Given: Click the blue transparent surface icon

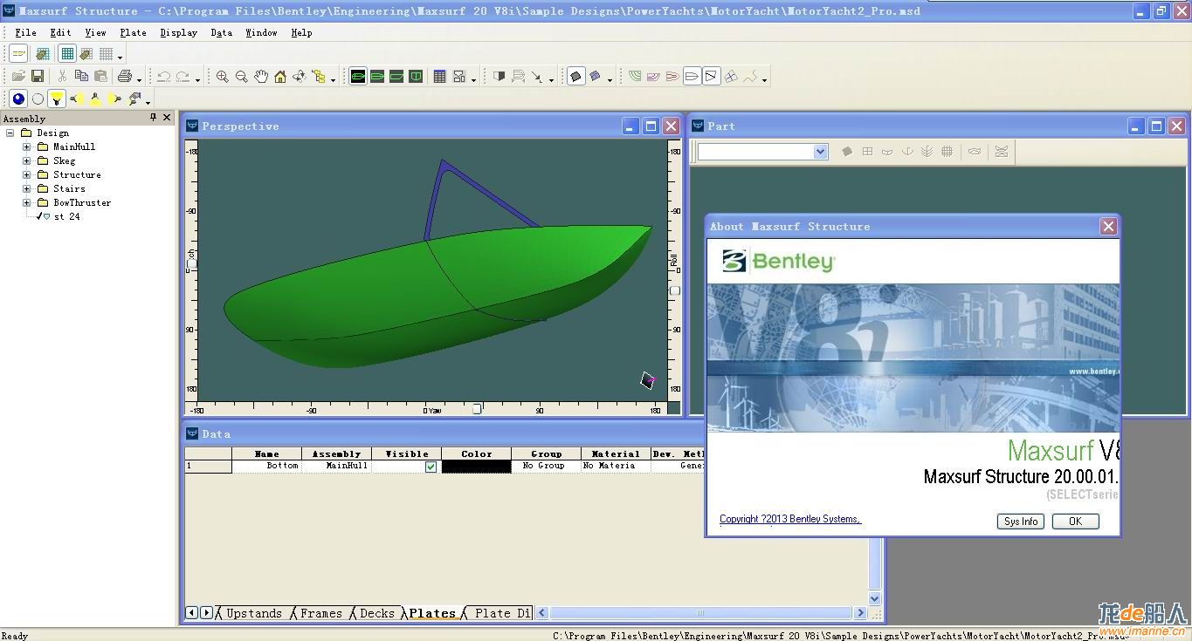Looking at the screenshot, I should pos(596,77).
